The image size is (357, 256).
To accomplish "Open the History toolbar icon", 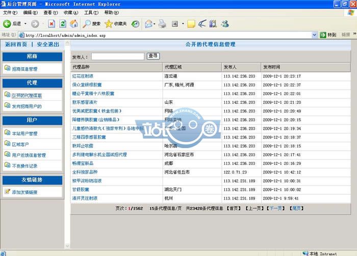I will (136, 23).
